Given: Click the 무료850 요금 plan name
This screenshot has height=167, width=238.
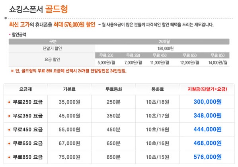Looking at the screenshot, I should tap(28, 157).
